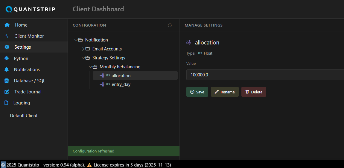
Task: Click the Database / SQL stack icon
Action: 7,81
